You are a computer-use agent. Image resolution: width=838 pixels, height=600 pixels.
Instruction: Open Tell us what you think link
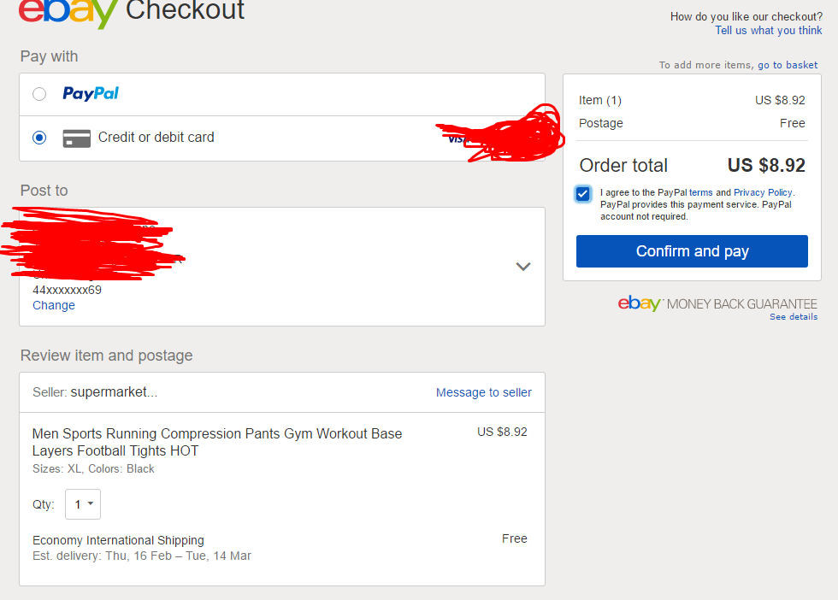point(769,31)
